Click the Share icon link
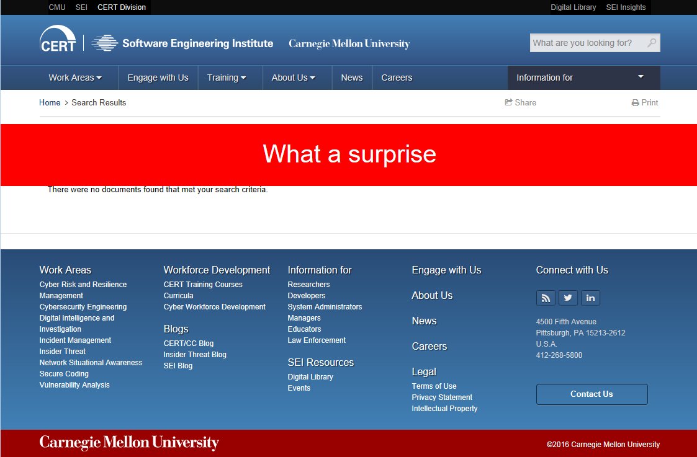The width and height of the screenshot is (697, 457). click(x=521, y=102)
